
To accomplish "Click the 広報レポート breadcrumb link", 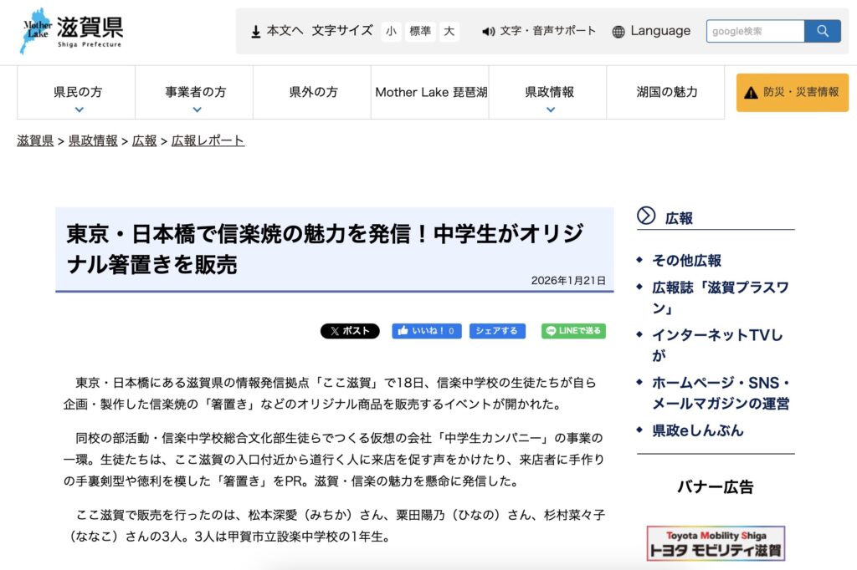I will (208, 140).
